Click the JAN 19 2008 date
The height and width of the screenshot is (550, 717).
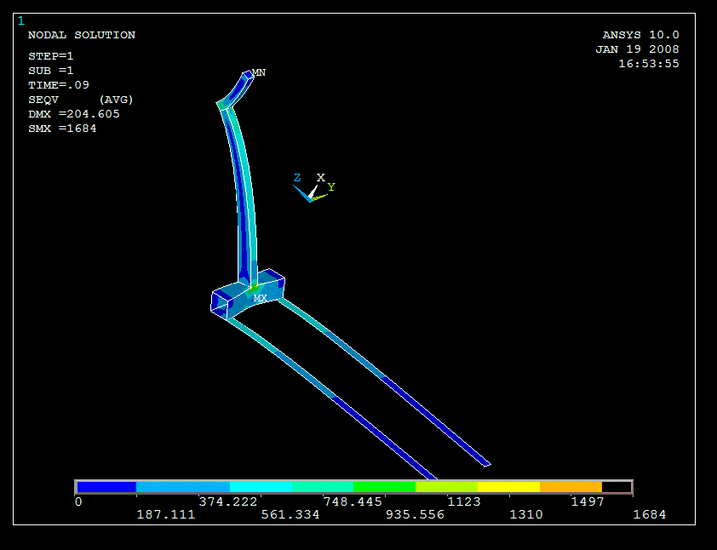637,49
